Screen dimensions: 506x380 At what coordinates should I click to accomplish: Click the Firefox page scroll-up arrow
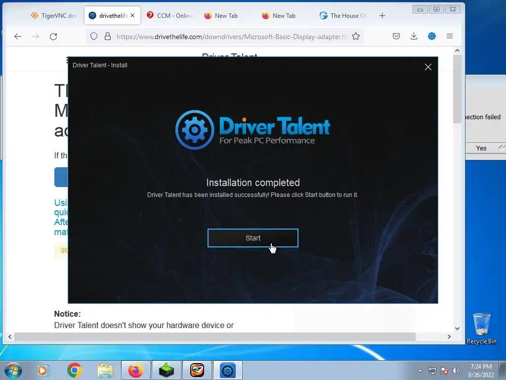click(457, 51)
